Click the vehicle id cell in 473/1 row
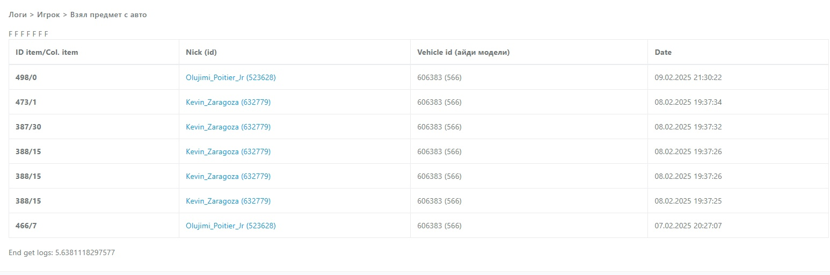Screen dimensions: 830x275 pos(439,102)
